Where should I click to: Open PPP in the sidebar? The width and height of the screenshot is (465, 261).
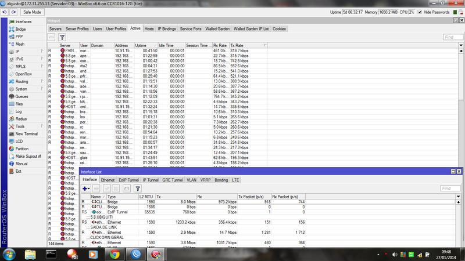19,37
